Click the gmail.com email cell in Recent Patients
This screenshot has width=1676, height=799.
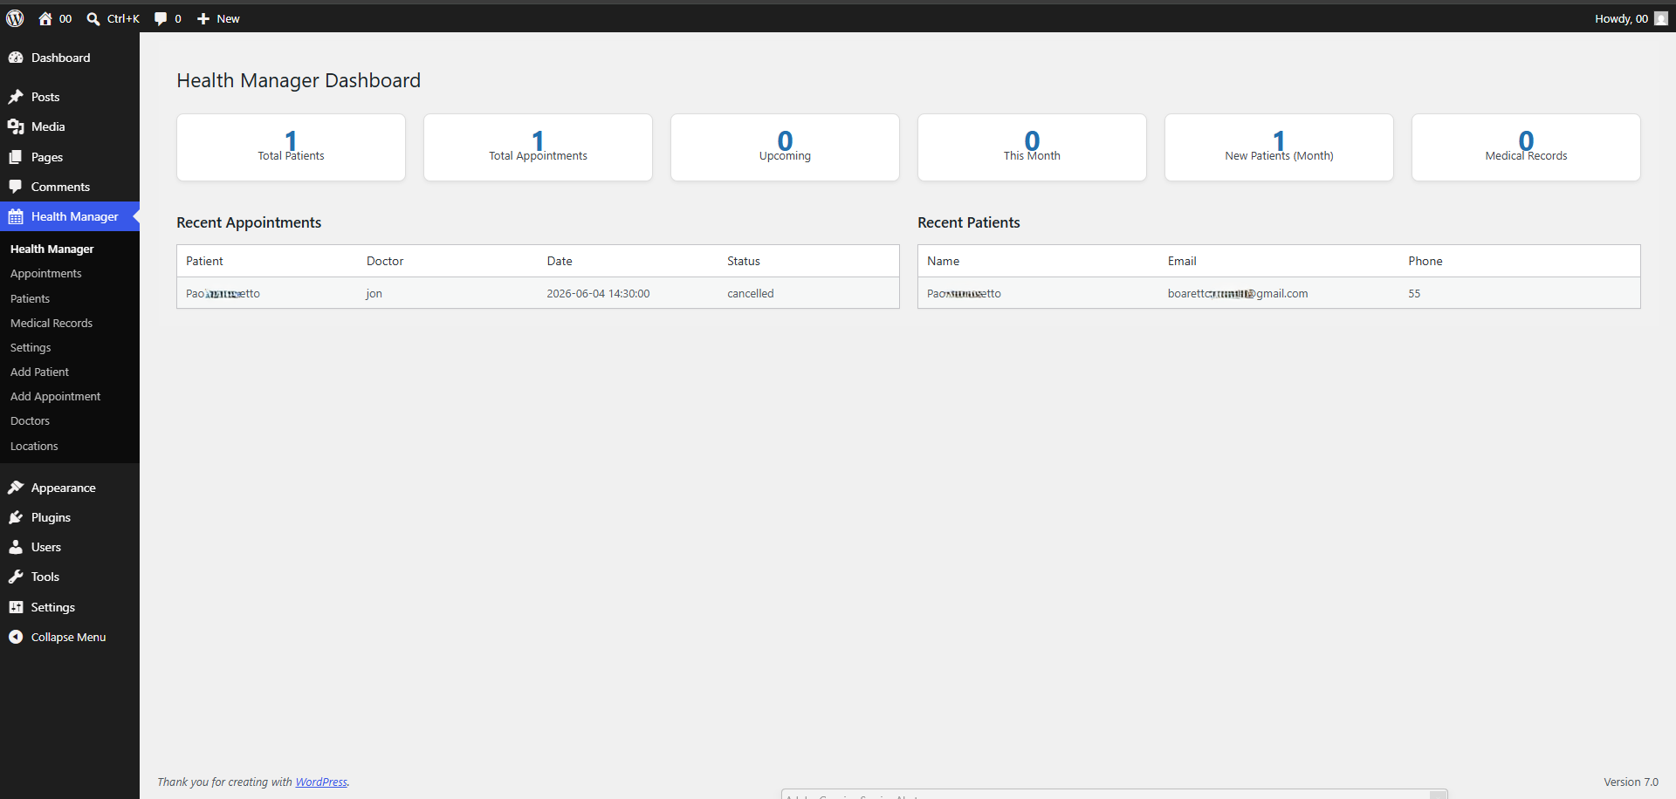(x=1238, y=293)
